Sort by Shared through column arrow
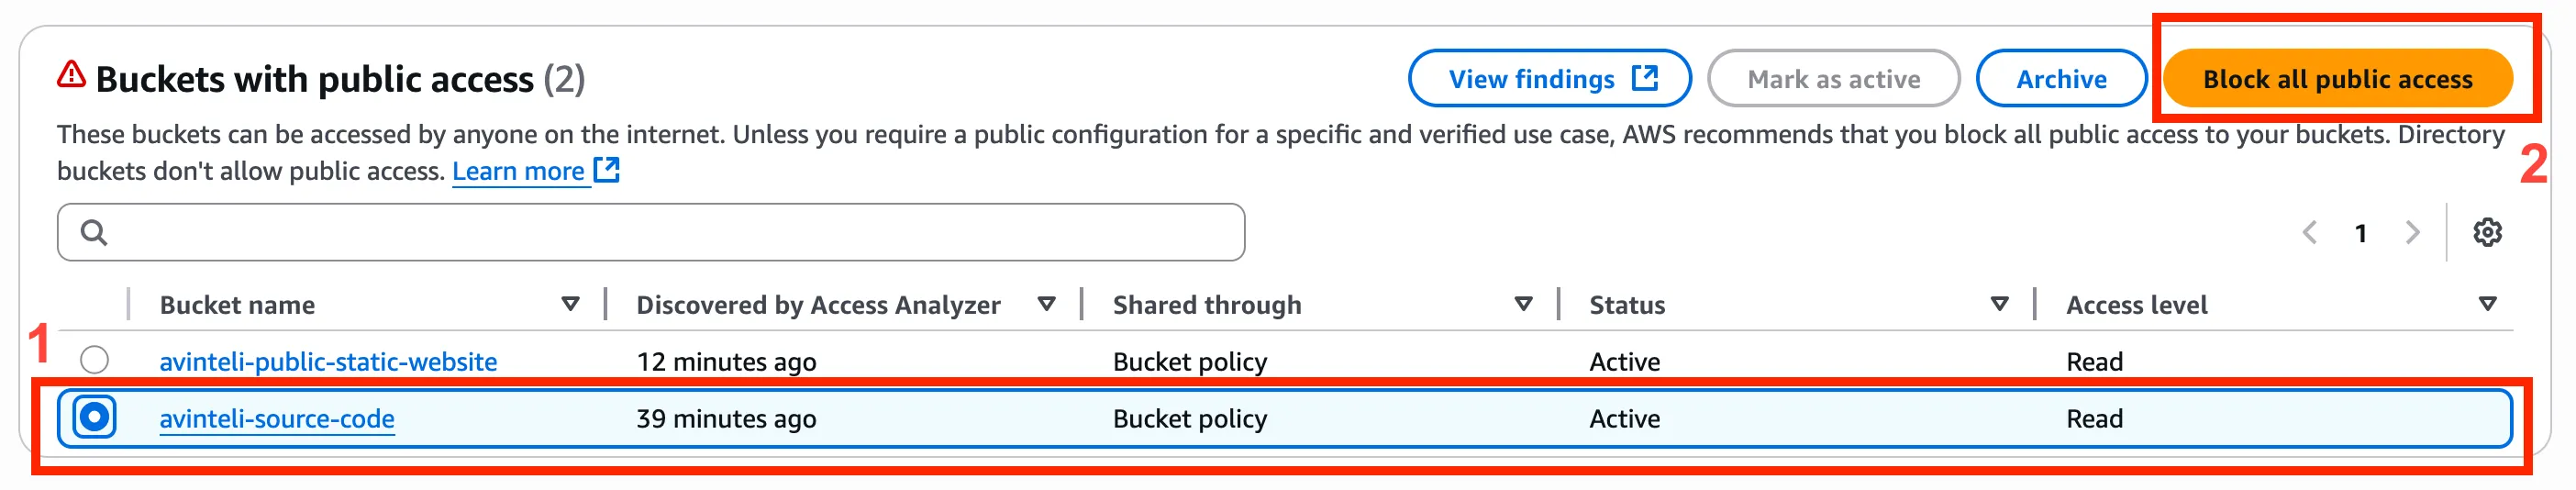The image size is (2576, 490). click(x=1523, y=304)
